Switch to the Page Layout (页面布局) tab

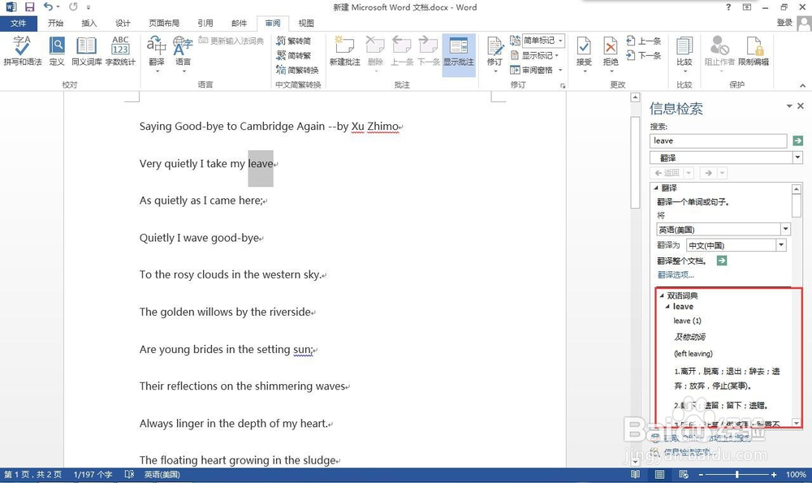164,24
